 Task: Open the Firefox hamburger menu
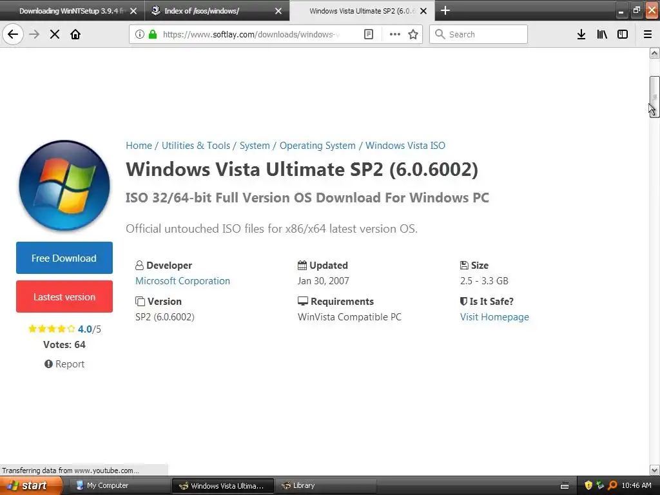point(648,34)
